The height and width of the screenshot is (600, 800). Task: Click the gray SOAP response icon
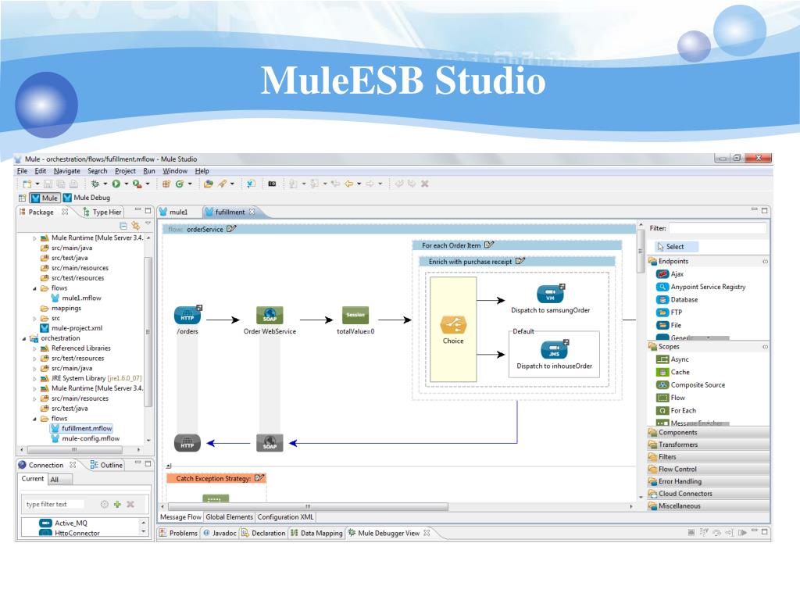(270, 443)
